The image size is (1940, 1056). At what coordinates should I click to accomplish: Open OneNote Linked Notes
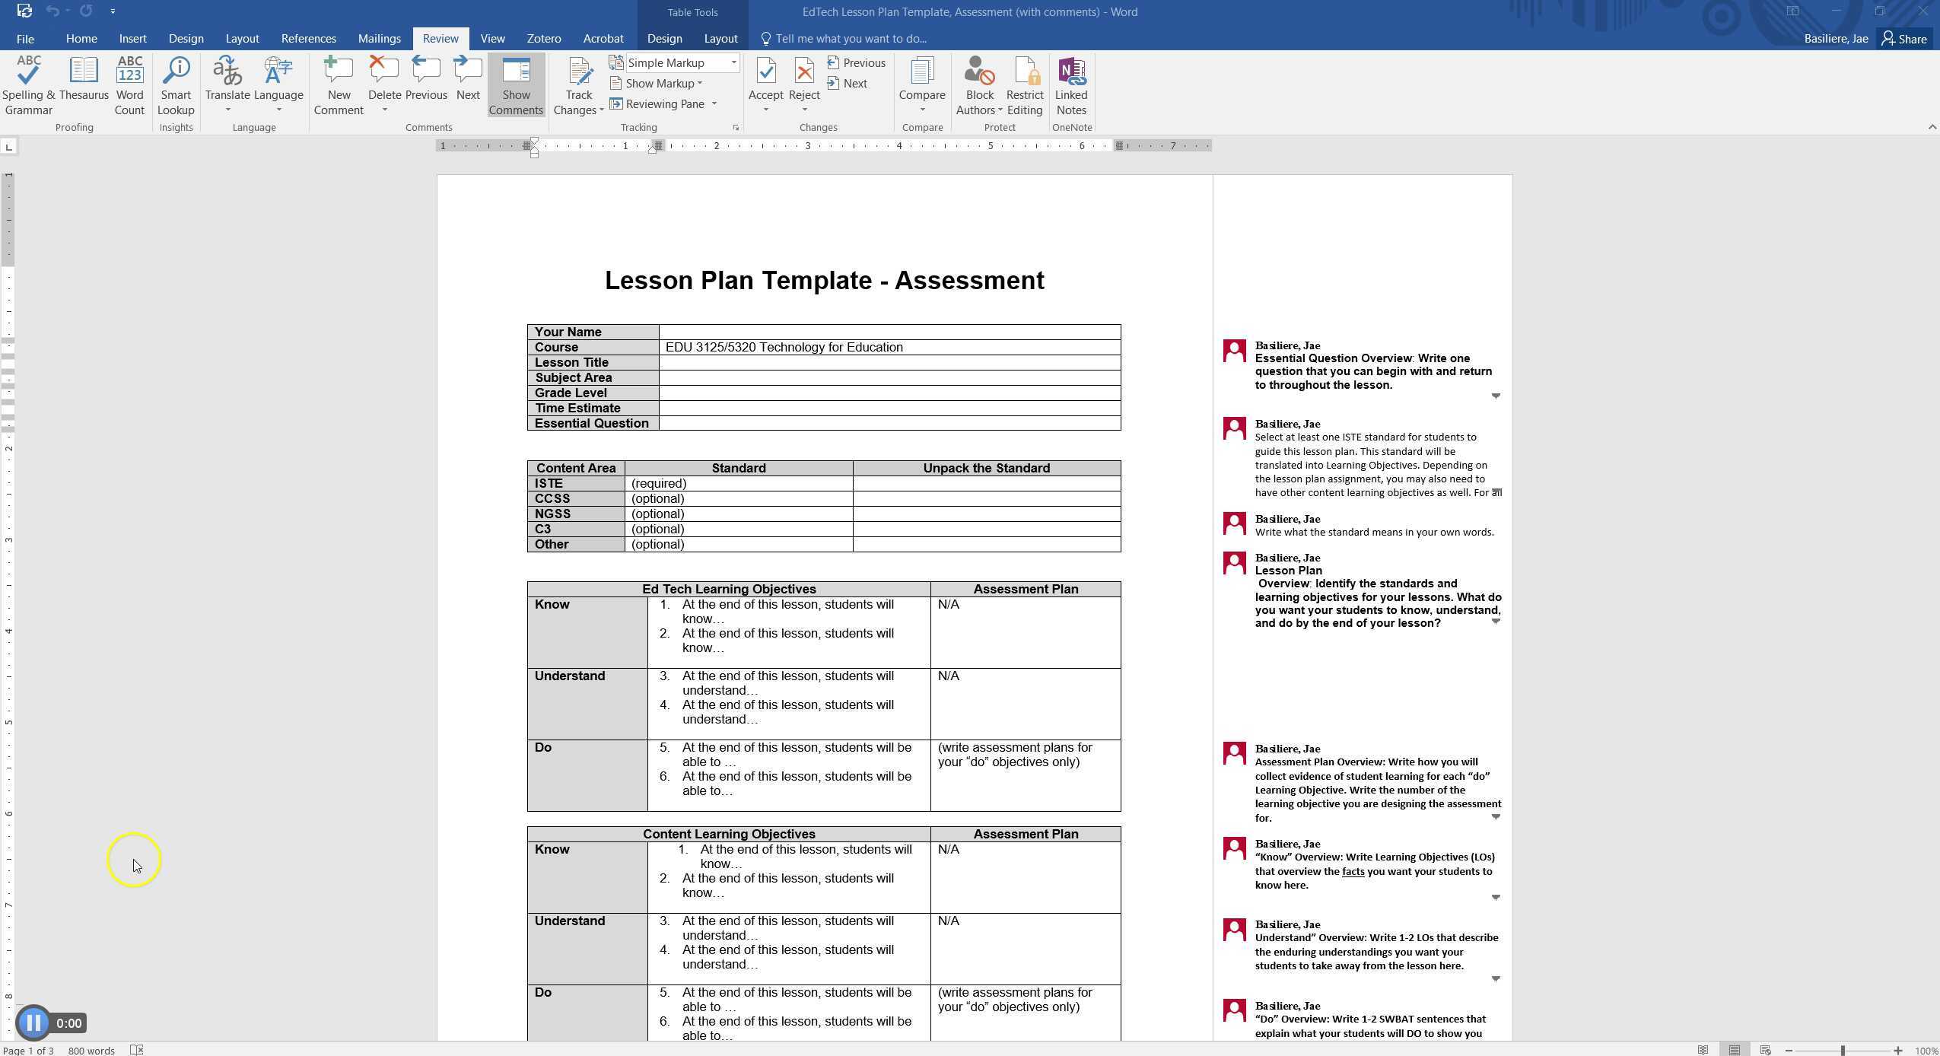(1071, 85)
